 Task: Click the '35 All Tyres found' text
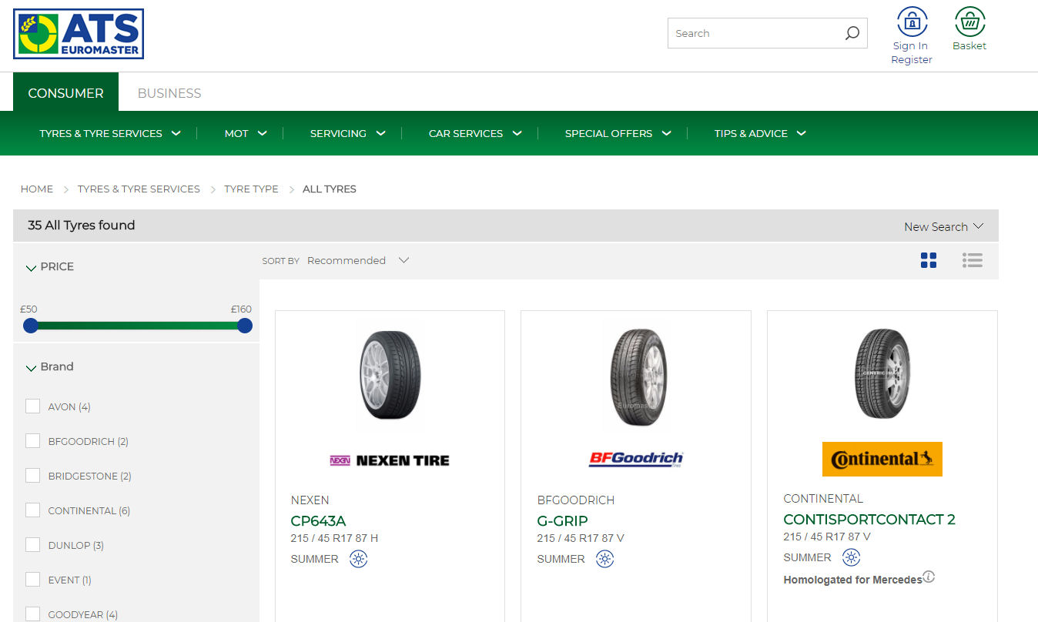point(82,225)
